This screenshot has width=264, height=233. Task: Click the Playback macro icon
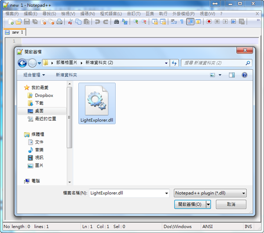point(225,22)
